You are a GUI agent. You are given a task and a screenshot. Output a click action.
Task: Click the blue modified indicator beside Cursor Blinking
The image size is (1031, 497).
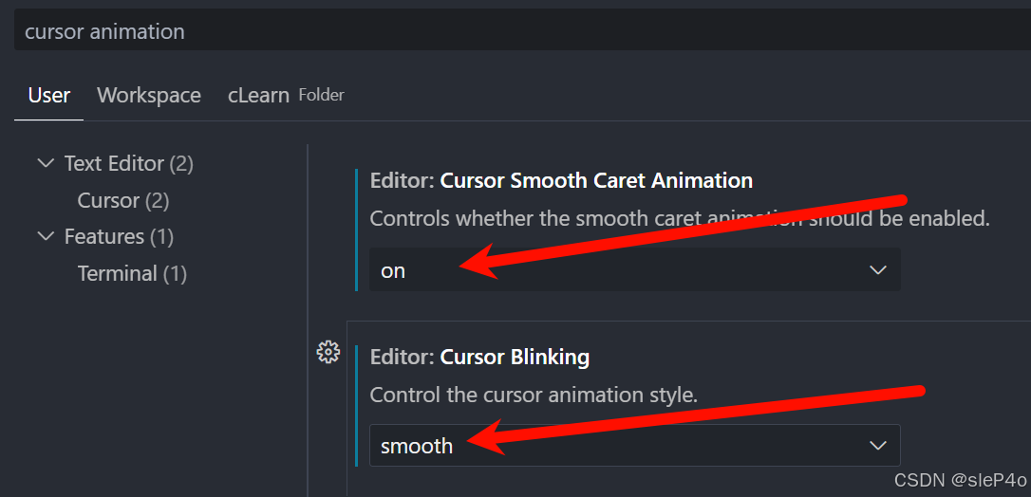(x=356, y=406)
